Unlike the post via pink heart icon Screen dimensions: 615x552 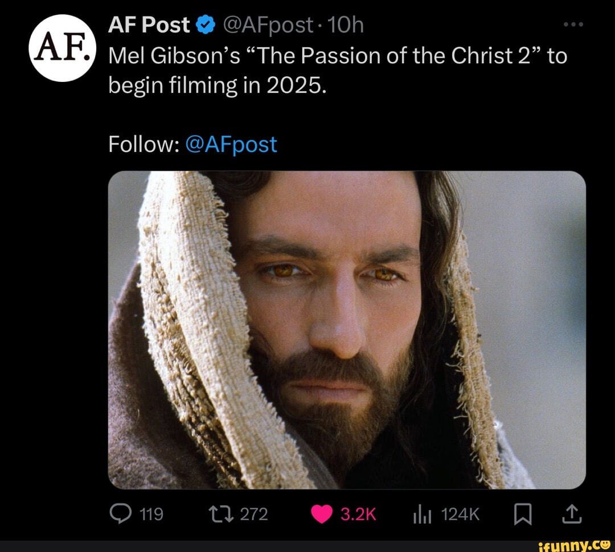click(322, 514)
